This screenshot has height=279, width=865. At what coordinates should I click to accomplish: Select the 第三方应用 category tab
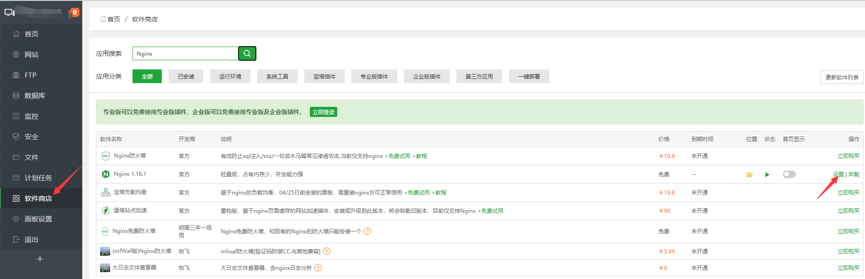tap(479, 76)
